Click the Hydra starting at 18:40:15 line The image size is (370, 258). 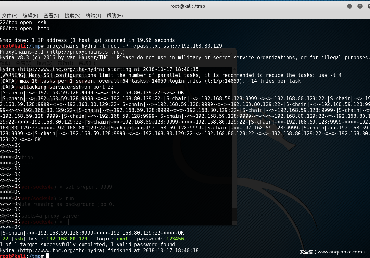coord(99,69)
